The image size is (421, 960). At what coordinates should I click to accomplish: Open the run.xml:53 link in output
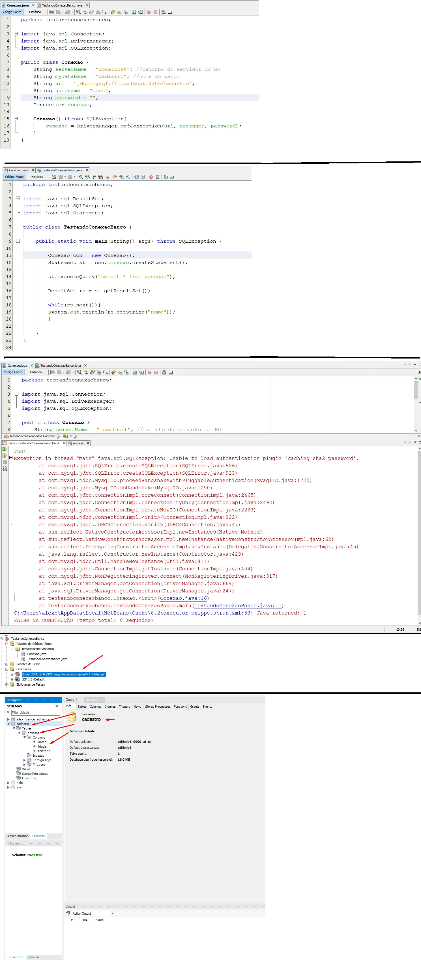[x=132, y=613]
